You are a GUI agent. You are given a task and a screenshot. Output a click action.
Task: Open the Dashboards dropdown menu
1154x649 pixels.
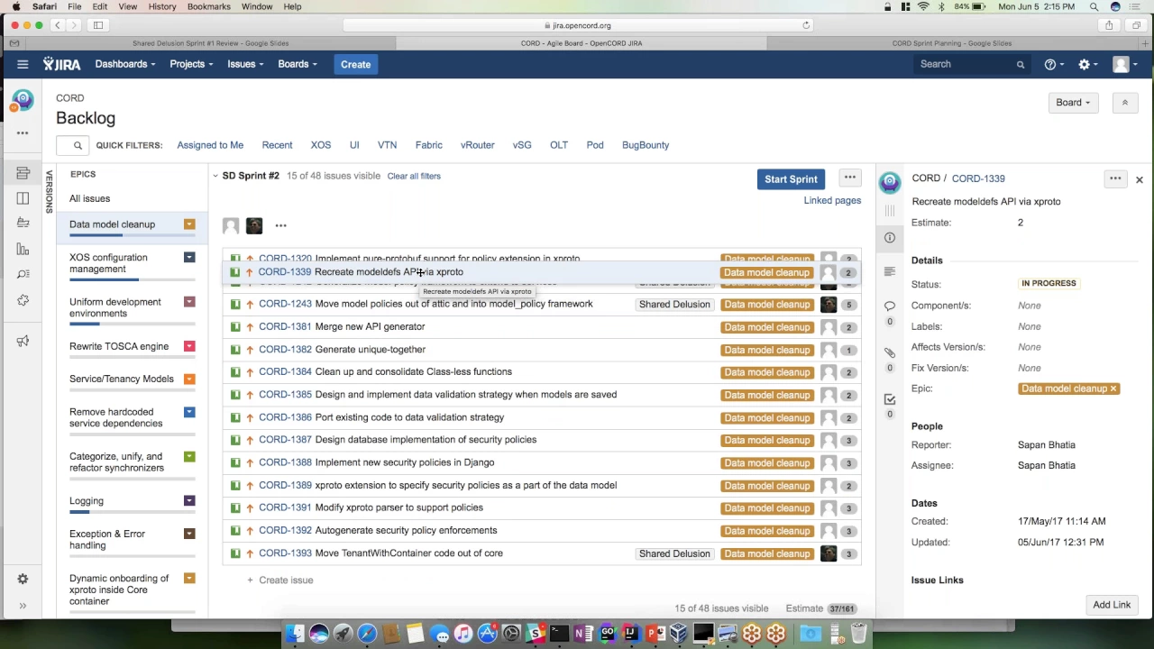(125, 64)
